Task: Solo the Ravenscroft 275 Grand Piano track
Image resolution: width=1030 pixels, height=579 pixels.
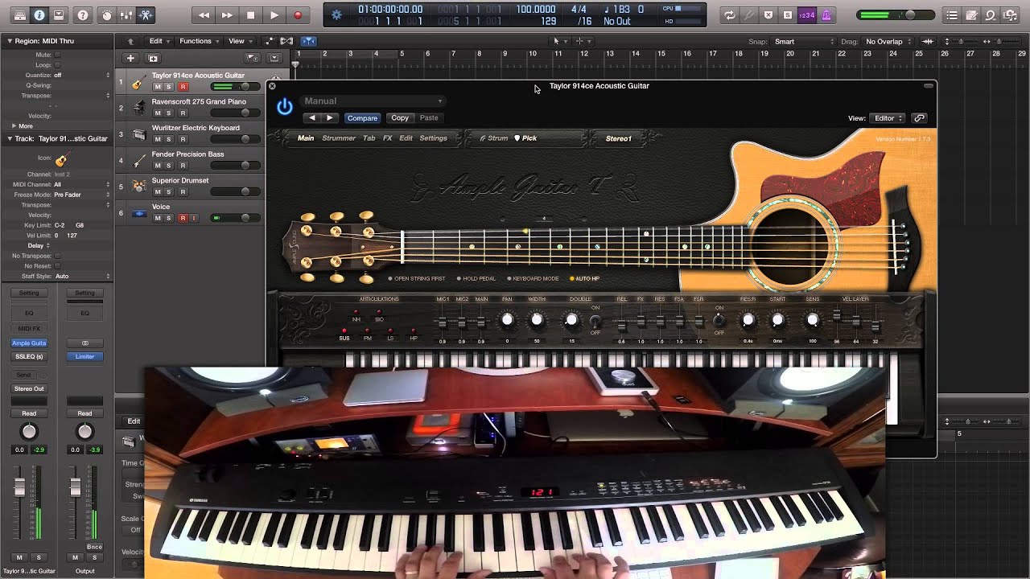Action: (169, 113)
